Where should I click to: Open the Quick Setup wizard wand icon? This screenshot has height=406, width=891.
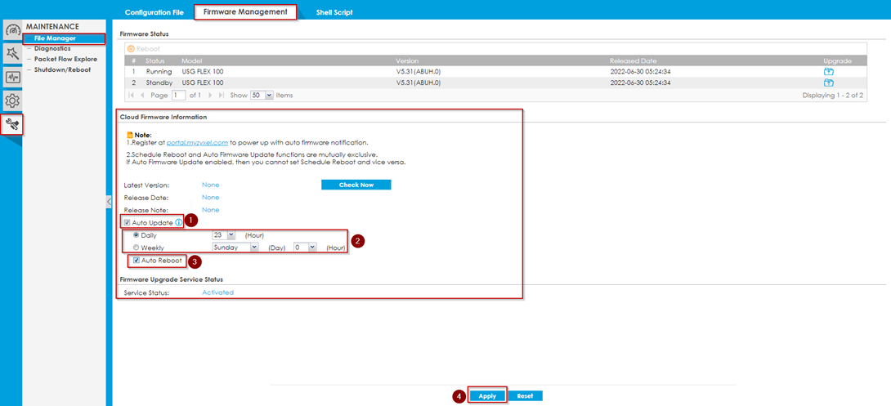(x=11, y=54)
